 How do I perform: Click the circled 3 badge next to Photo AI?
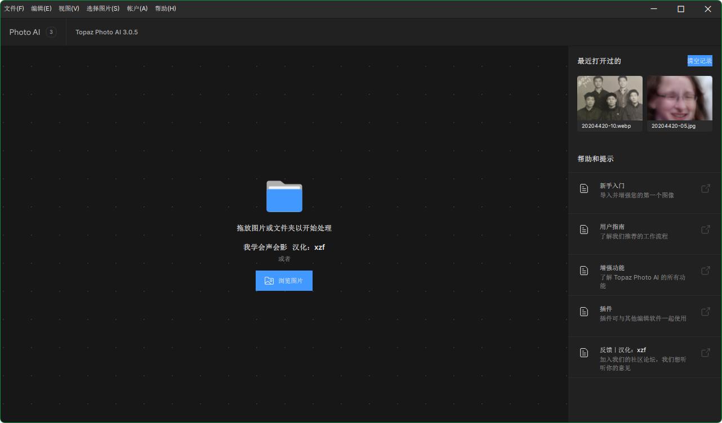51,32
